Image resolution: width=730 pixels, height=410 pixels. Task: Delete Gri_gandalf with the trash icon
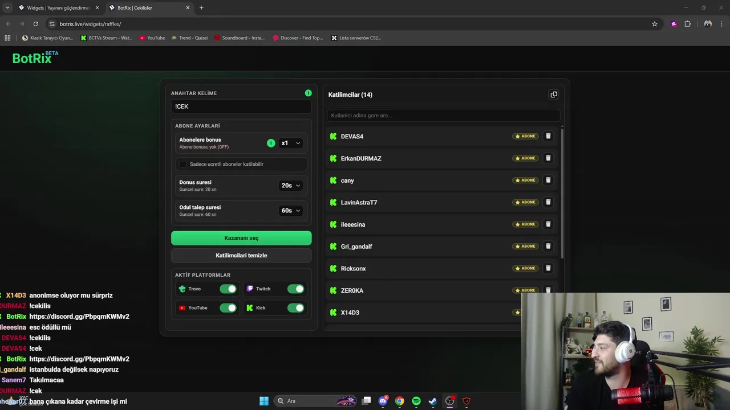(548, 246)
